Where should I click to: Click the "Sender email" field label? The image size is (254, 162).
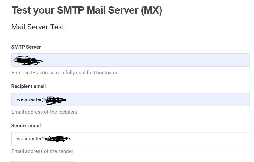coord(26,126)
